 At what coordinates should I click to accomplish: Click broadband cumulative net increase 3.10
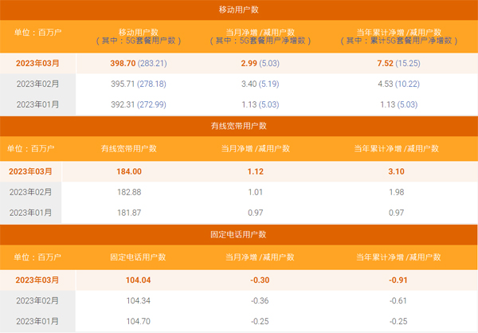397,171
